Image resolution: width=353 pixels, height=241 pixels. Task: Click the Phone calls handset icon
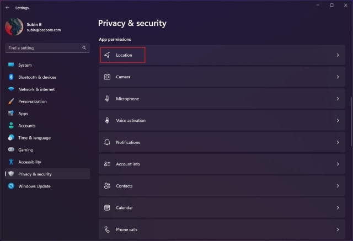point(107,229)
